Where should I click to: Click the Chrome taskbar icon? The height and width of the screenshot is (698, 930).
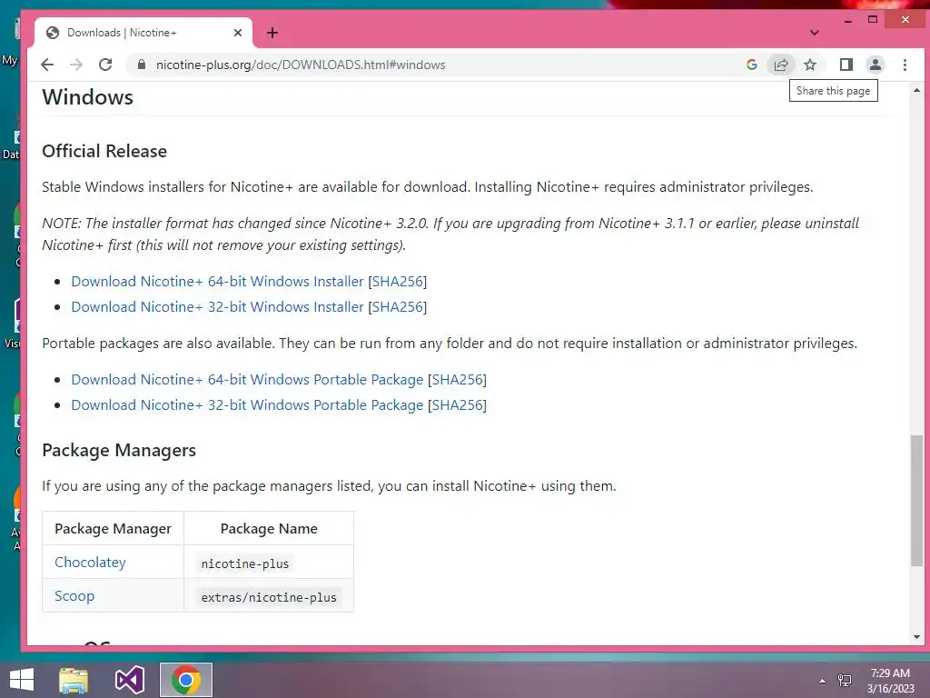click(x=185, y=680)
